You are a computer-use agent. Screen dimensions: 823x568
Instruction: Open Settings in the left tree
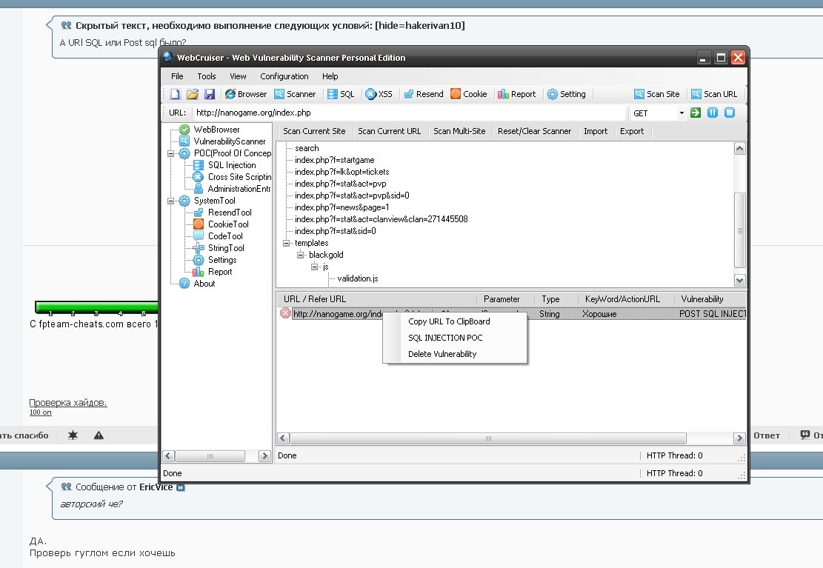coord(222,260)
